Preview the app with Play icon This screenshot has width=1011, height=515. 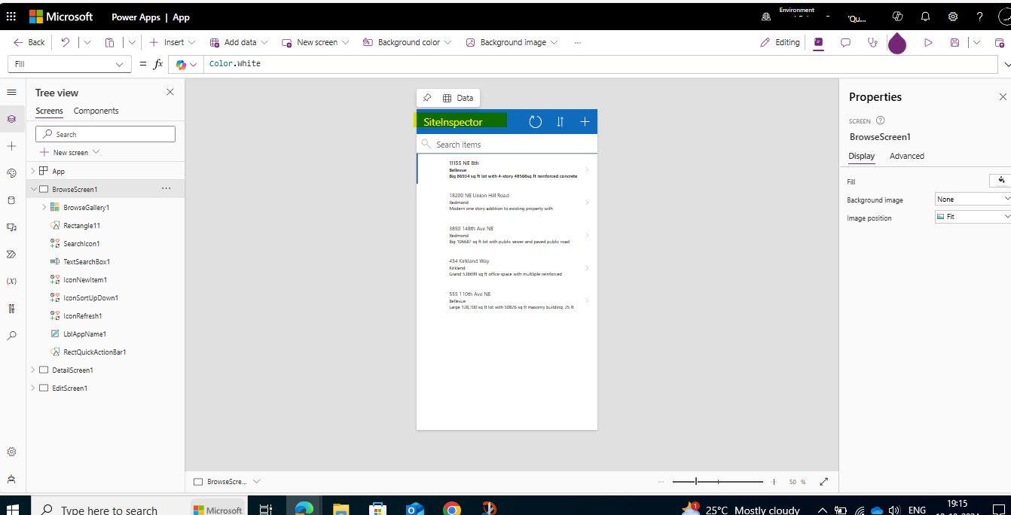[928, 42]
